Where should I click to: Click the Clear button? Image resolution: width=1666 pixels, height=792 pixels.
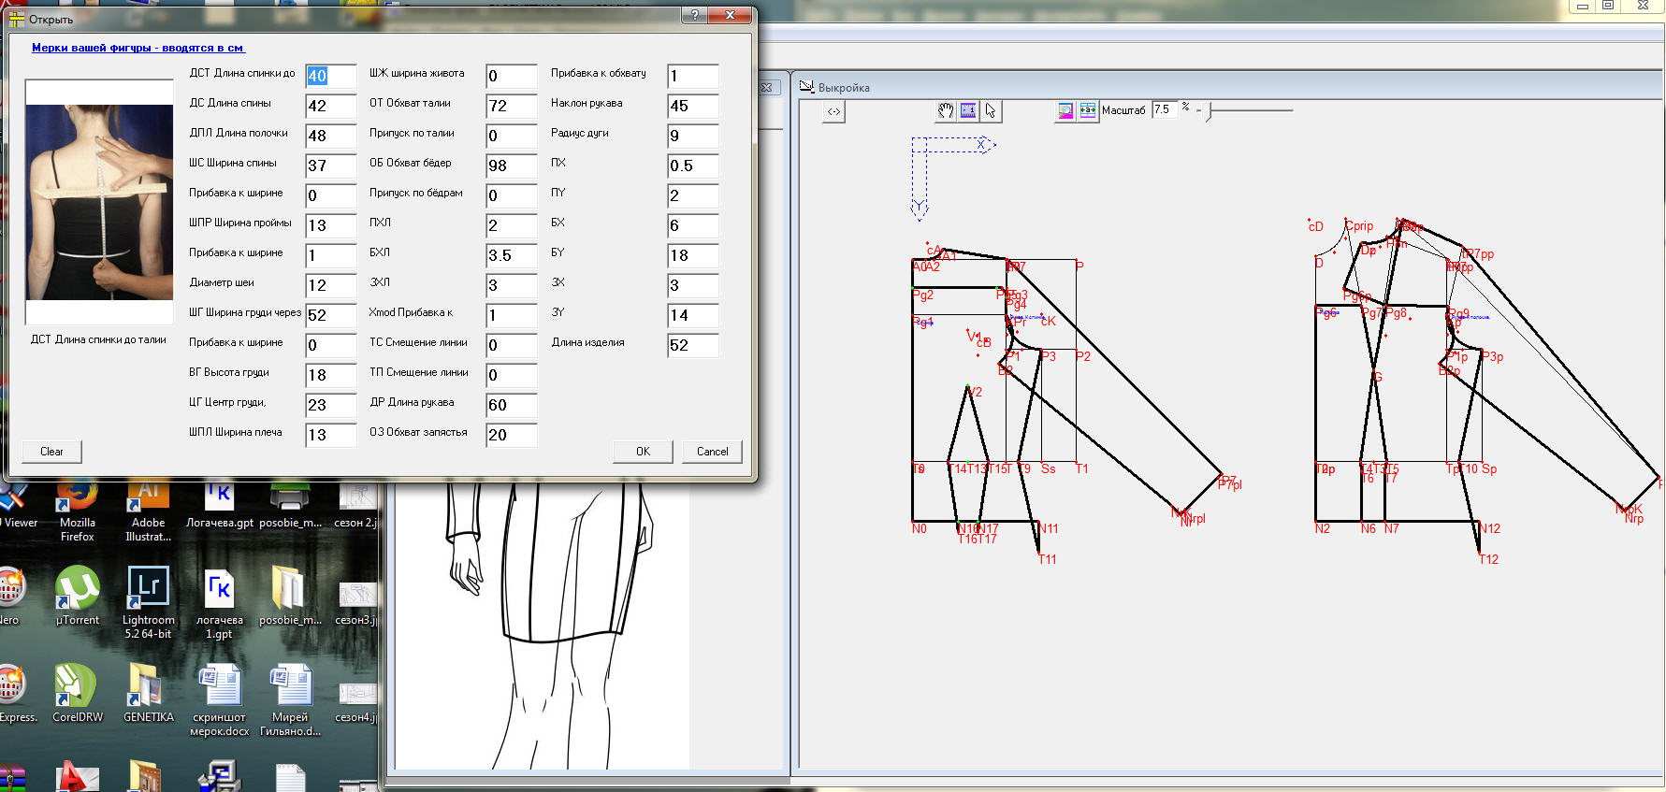(51, 452)
